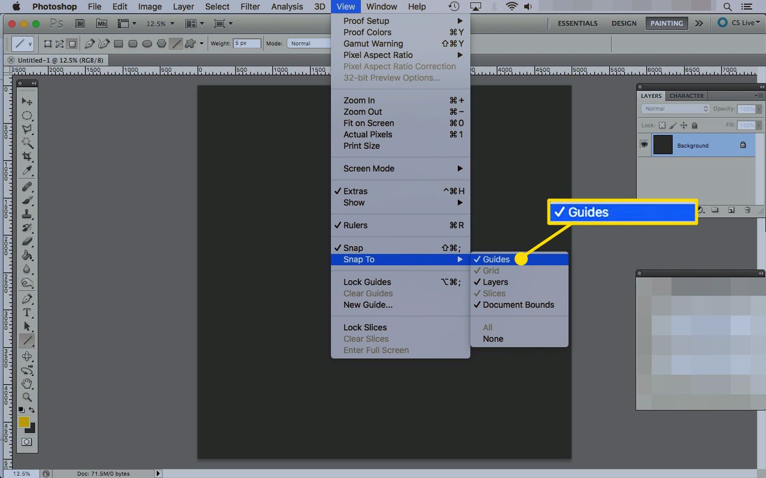Select the Polygonal Lasso tool
This screenshot has height=478, width=766.
(27, 129)
